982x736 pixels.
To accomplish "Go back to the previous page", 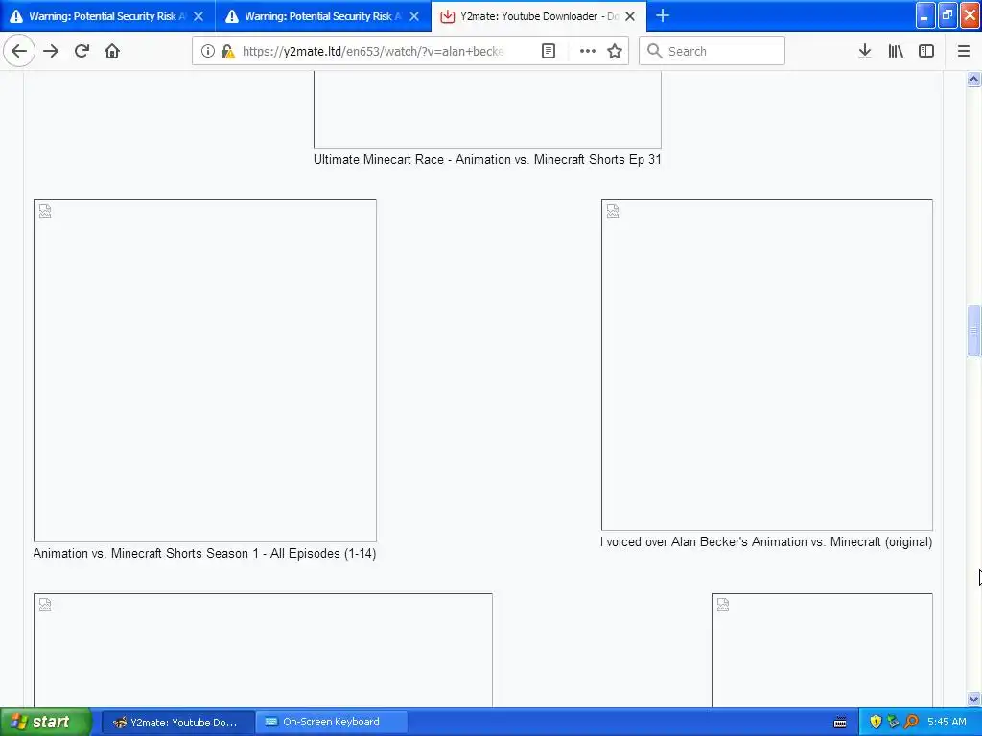I will click(x=19, y=51).
